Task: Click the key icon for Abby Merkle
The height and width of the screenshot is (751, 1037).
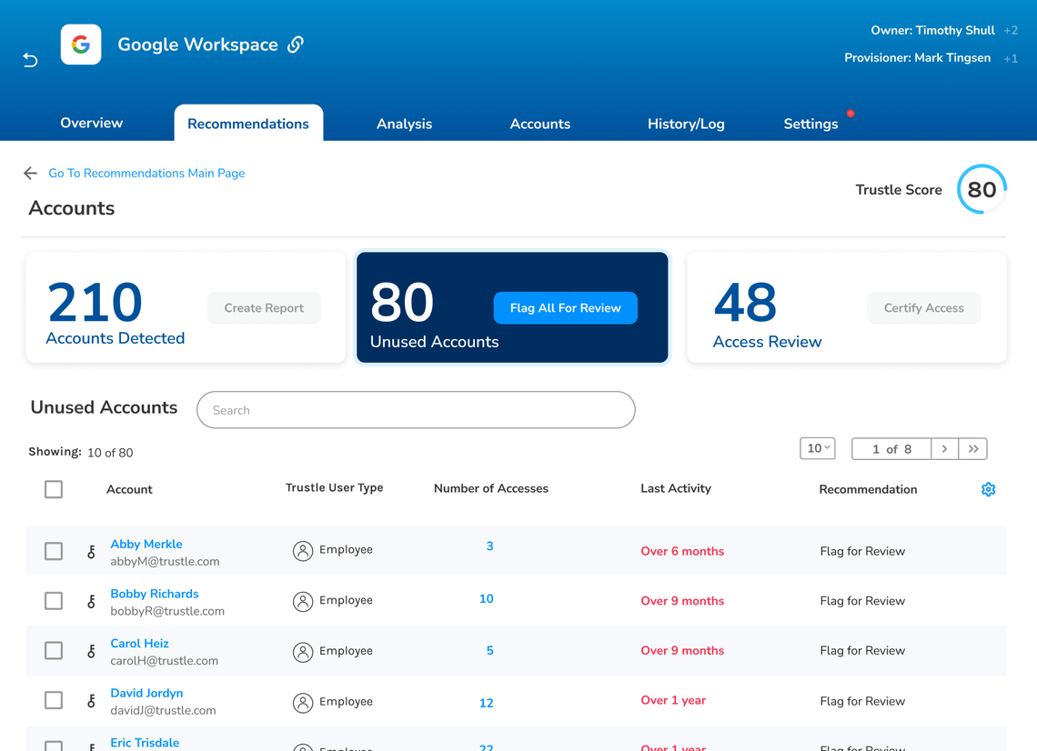Action: click(x=91, y=551)
